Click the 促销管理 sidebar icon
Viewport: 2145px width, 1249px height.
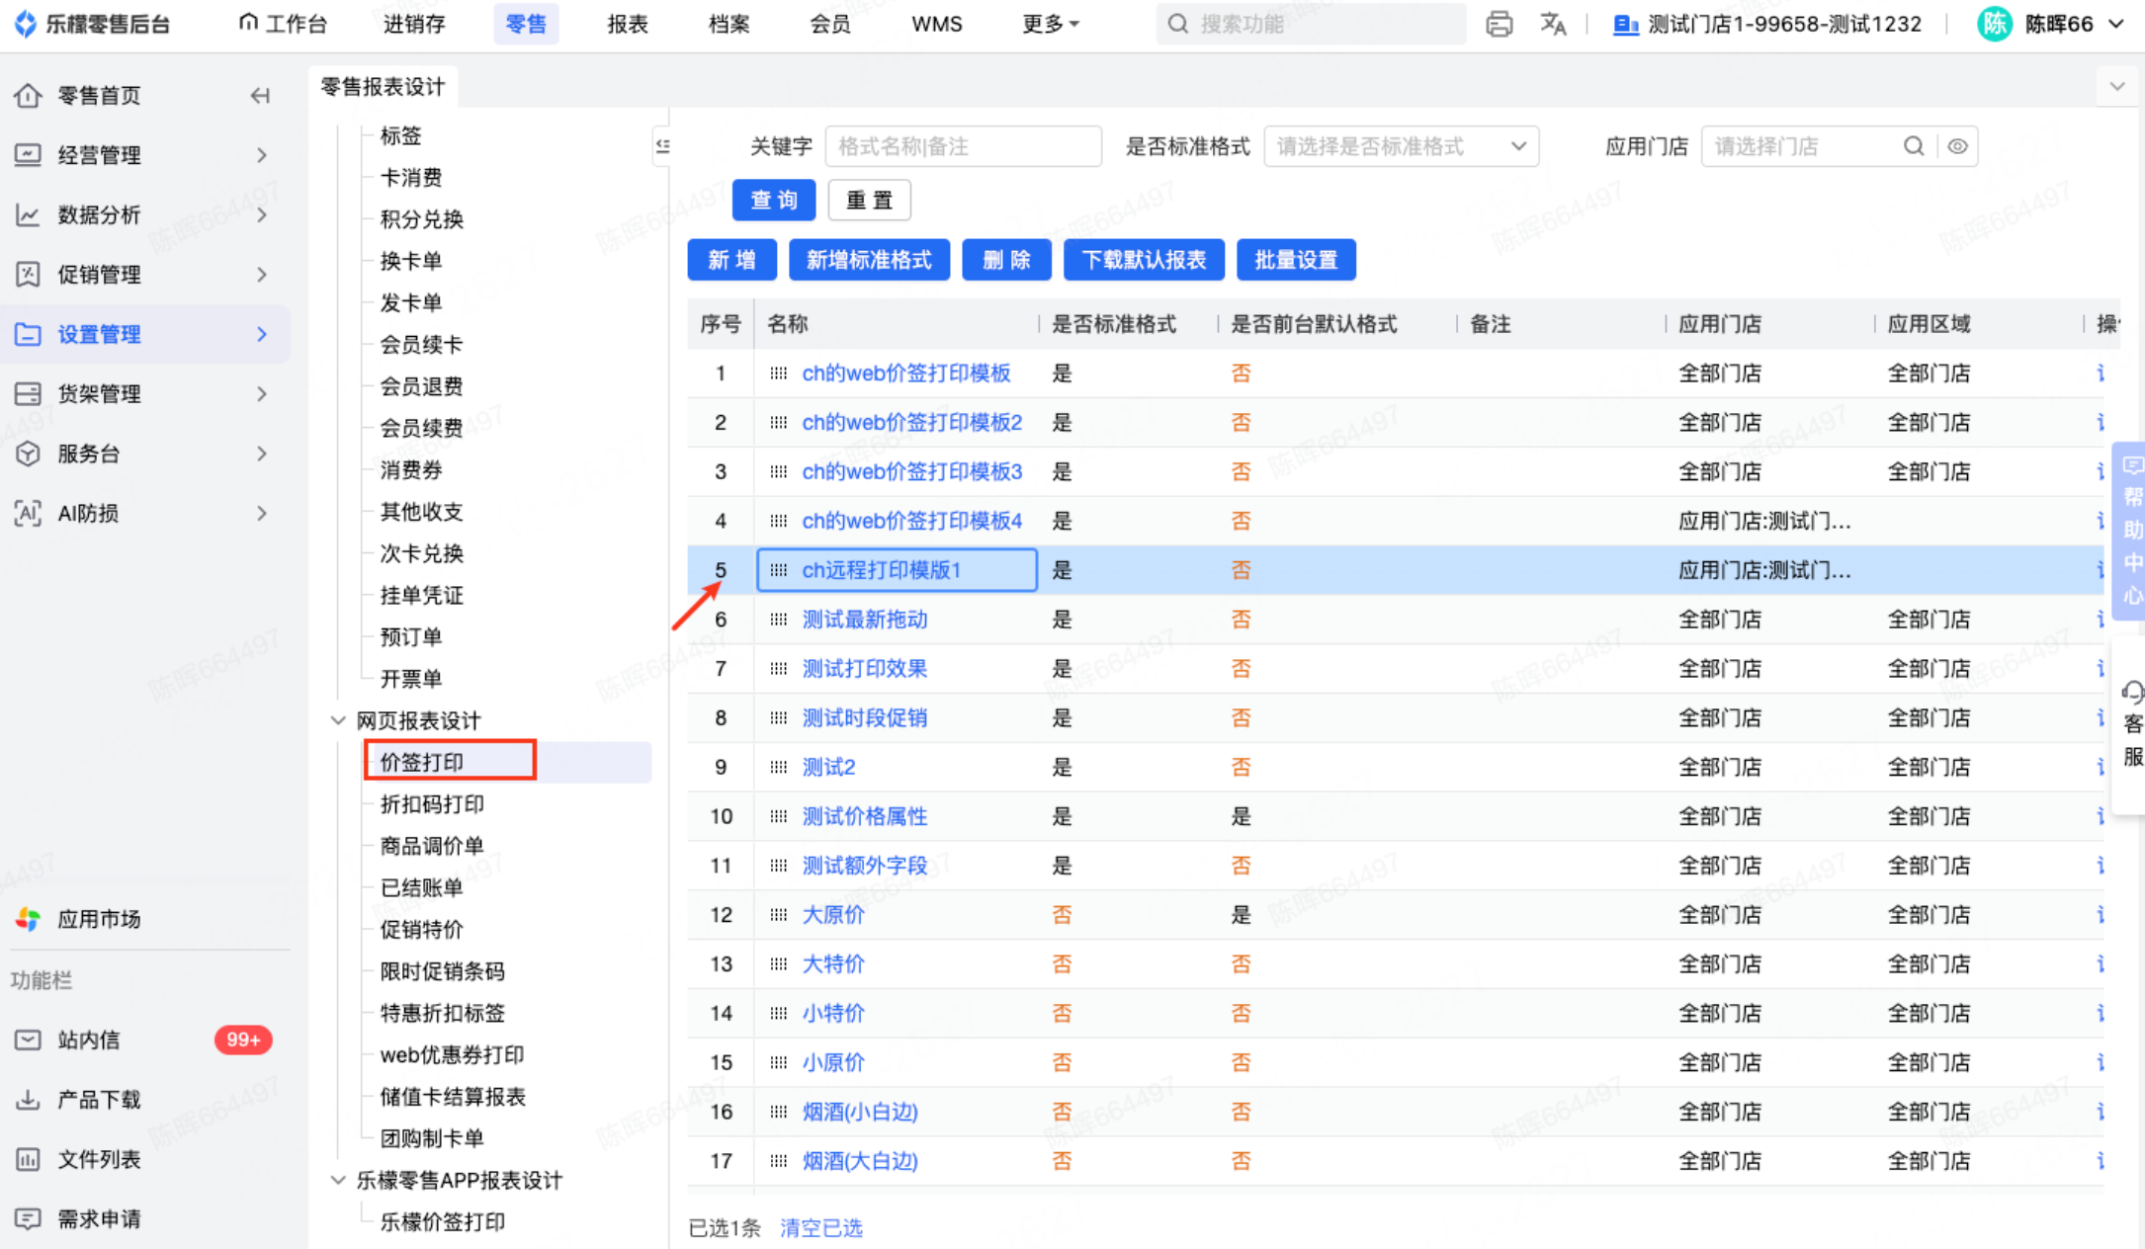28,275
